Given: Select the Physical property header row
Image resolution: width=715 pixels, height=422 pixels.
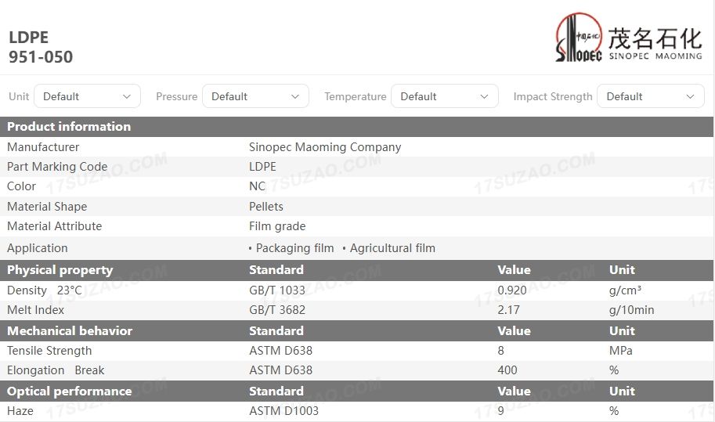Looking at the screenshot, I should [x=60, y=270].
